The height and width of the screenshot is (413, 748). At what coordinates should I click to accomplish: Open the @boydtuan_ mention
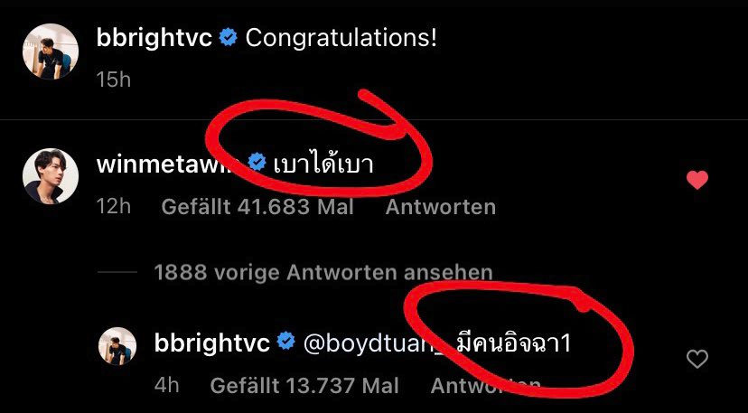pyautogui.click(x=373, y=343)
